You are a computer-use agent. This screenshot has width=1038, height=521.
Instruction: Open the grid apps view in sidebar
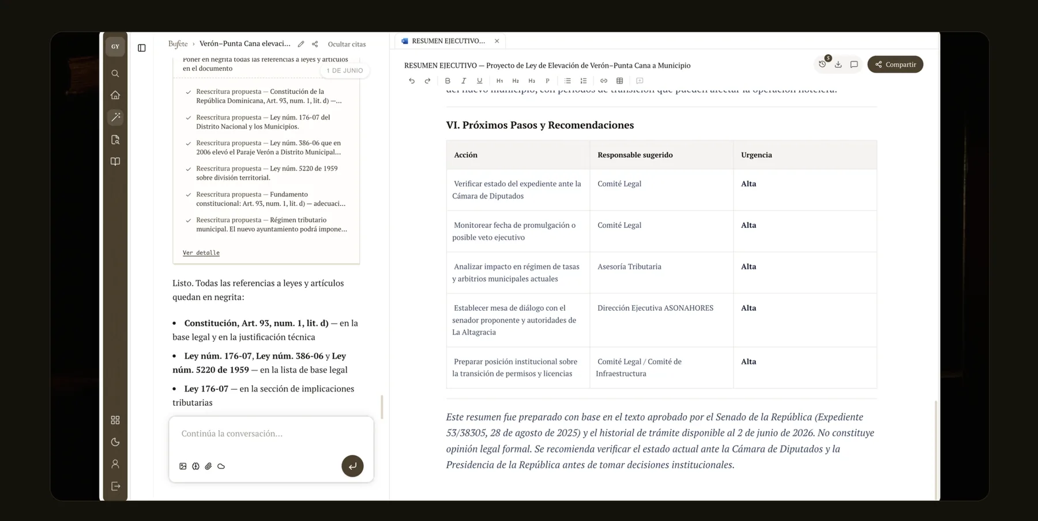pyautogui.click(x=115, y=420)
